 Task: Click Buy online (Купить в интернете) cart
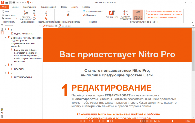[x=138, y=15]
